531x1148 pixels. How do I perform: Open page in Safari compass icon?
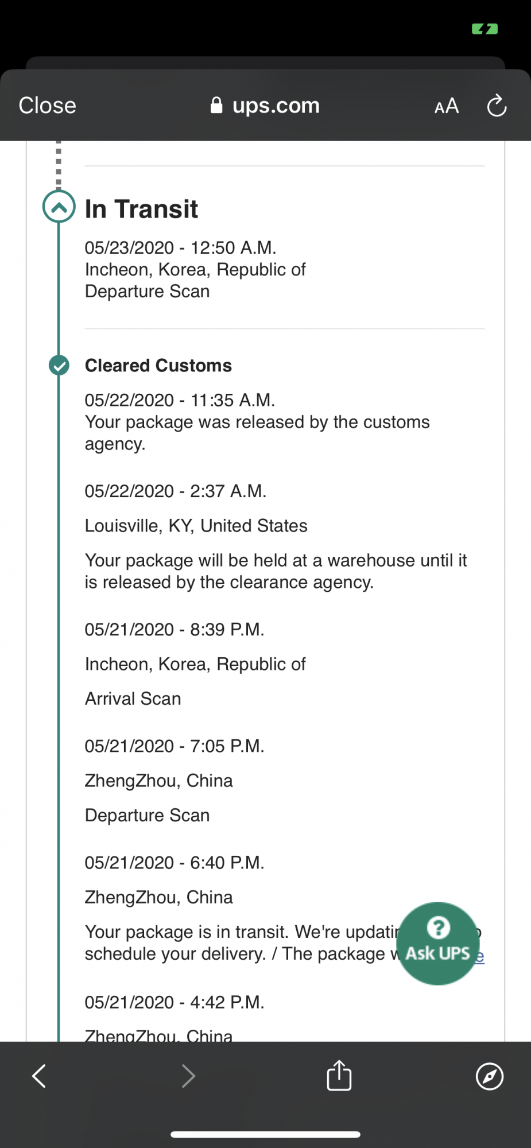pyautogui.click(x=490, y=1076)
